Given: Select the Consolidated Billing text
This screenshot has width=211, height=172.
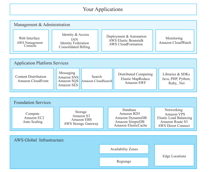Looking at the screenshot, I should [74, 47].
